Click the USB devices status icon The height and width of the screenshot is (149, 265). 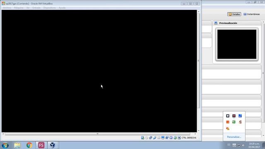point(154,138)
